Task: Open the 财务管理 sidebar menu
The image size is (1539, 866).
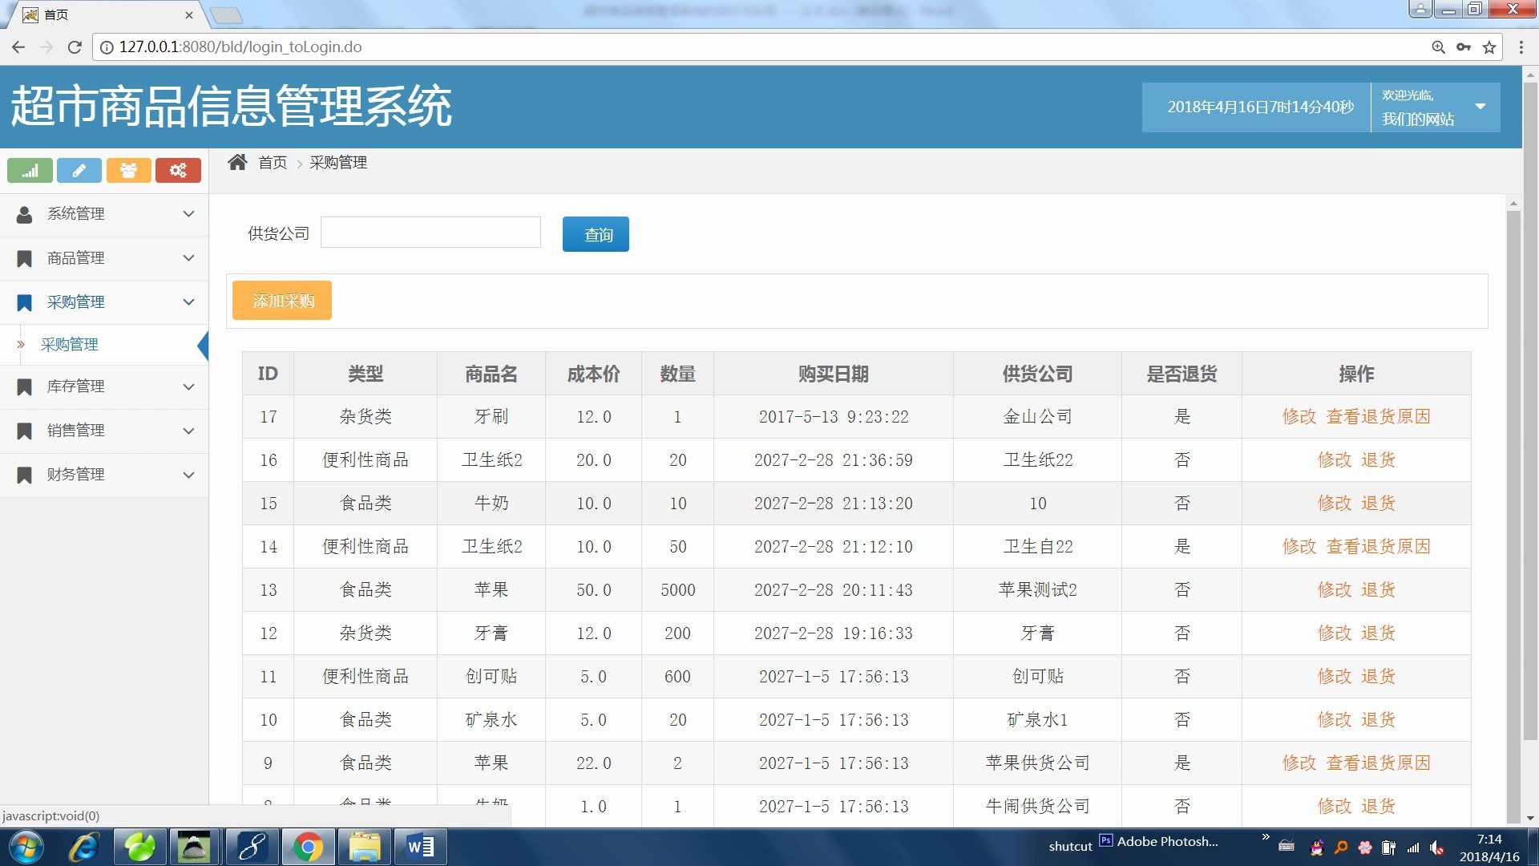Action: click(104, 475)
